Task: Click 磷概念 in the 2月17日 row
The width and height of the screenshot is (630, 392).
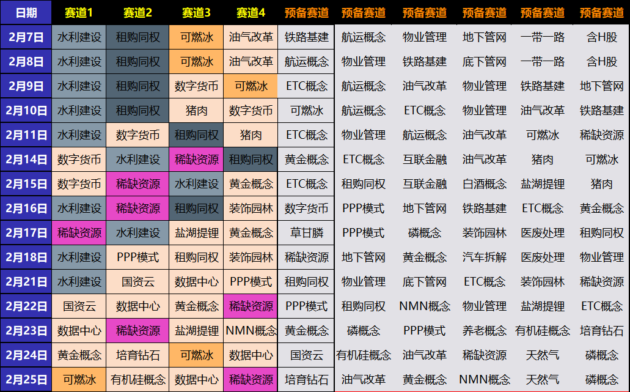Action: (x=425, y=233)
